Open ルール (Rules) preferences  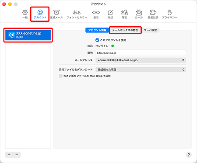139,14
